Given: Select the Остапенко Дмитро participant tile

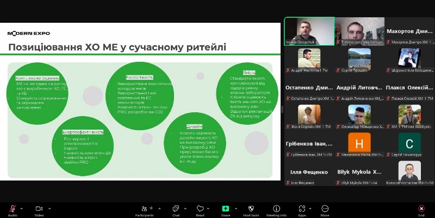Looking at the screenshot, I should [x=309, y=87].
